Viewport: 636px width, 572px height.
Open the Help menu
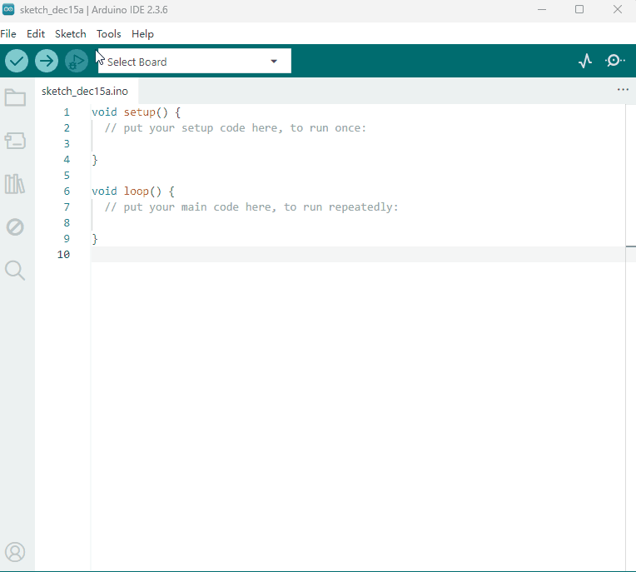tap(143, 34)
